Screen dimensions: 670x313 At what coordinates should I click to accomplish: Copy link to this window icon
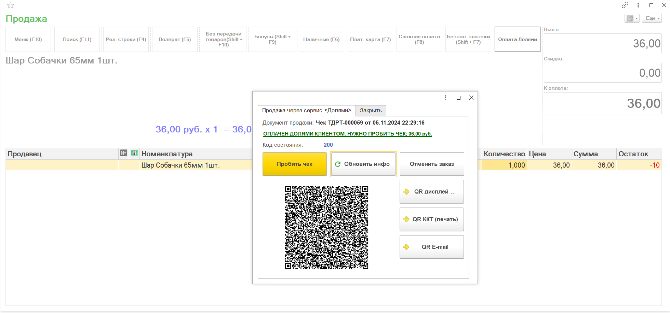[x=625, y=5]
